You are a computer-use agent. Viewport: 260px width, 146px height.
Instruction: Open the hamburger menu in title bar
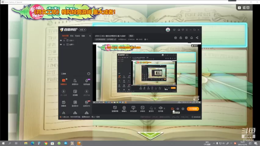187,30
